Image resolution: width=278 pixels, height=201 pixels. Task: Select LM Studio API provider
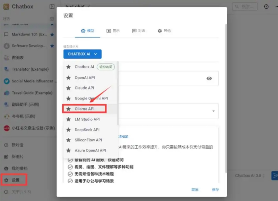[x=90, y=119]
